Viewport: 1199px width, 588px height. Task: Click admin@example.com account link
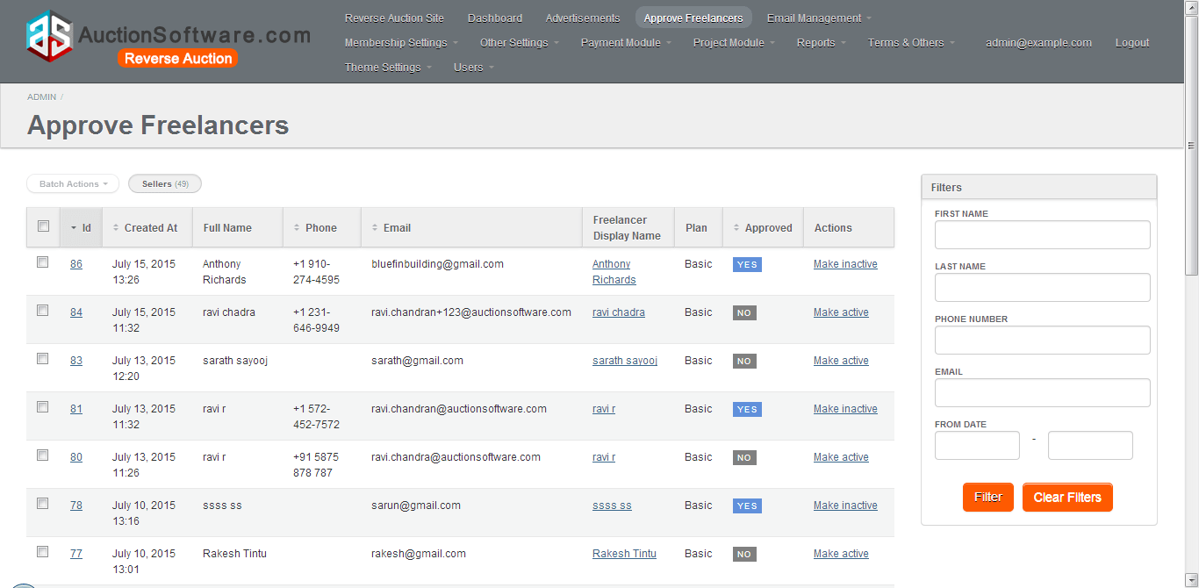1038,42
